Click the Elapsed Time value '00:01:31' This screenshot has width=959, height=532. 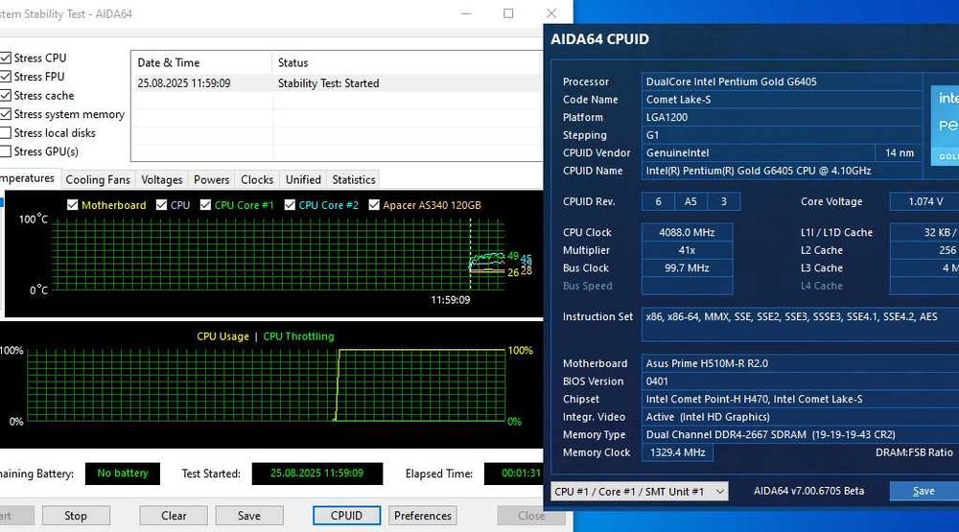point(514,474)
